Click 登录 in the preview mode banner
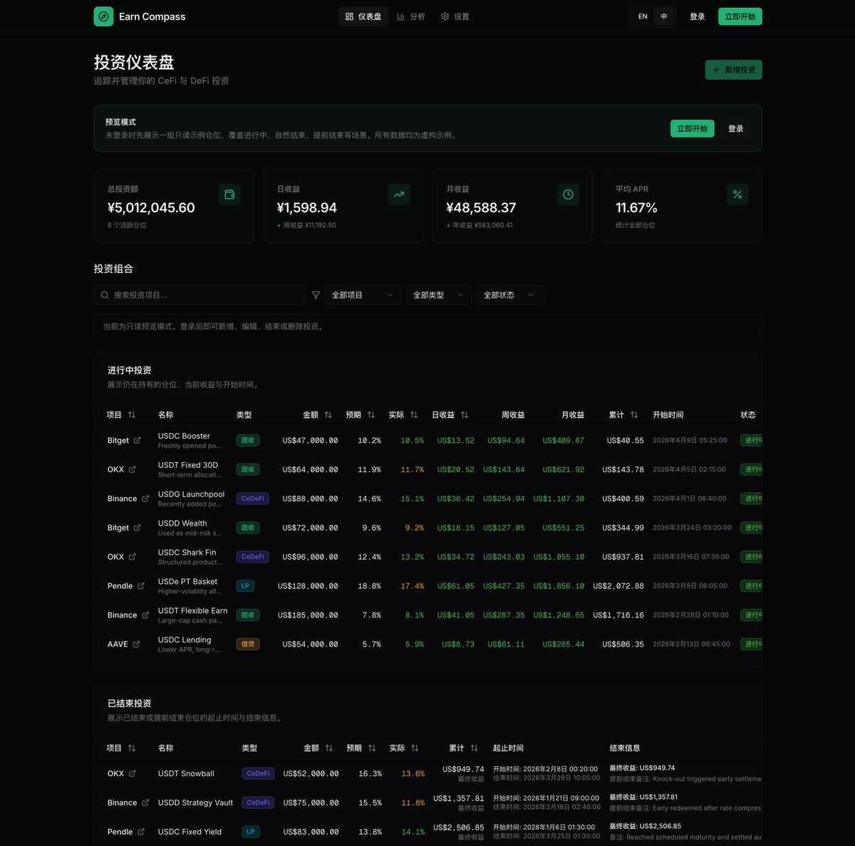The height and width of the screenshot is (846, 855). 736,129
